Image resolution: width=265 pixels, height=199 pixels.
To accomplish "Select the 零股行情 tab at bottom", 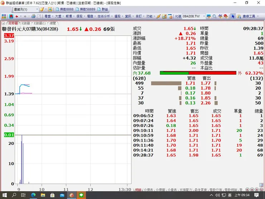I will [216, 190].
